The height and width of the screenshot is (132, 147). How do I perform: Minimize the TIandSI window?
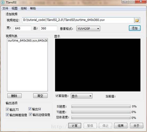[x=125, y=2]
